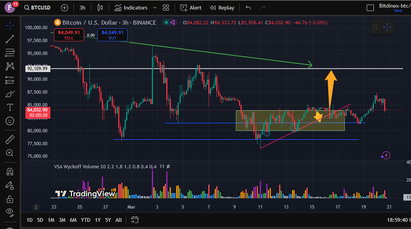
Task: Click the green market status dot
Action: tap(166, 23)
